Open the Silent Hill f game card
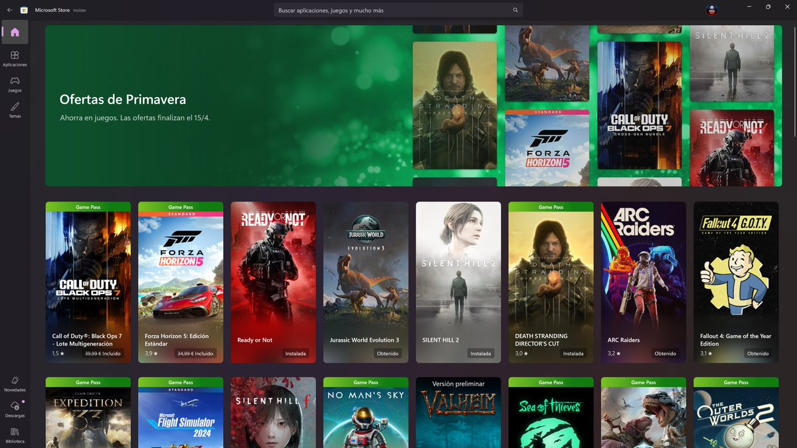 [x=273, y=413]
